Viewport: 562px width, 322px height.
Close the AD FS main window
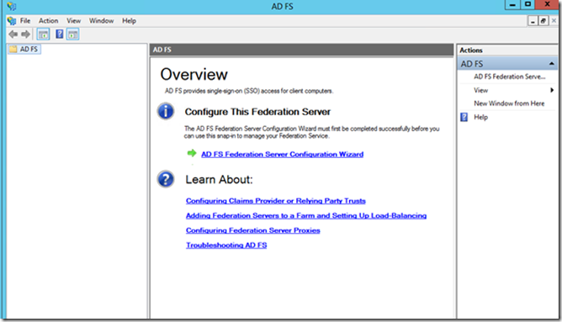pos(547,5)
